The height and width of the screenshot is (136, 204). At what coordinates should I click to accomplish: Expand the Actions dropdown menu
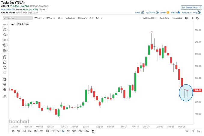point(187,13)
